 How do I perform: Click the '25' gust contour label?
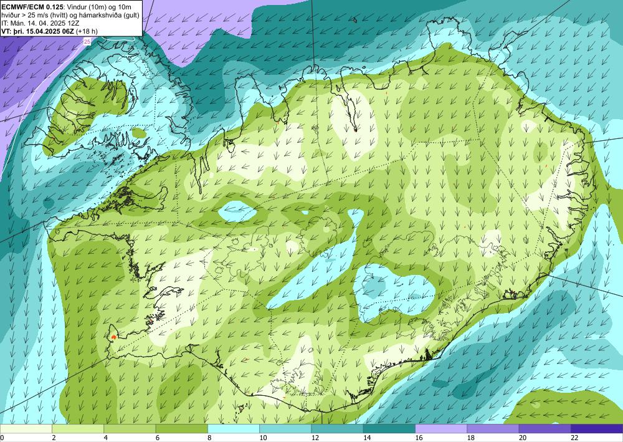point(87,41)
